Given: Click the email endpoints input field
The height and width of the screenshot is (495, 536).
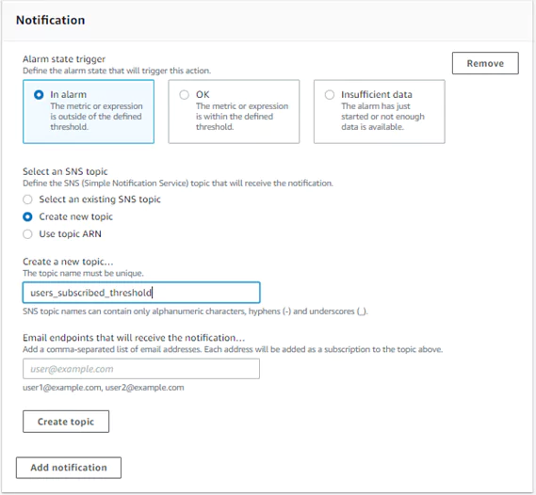Looking at the screenshot, I should coord(141,369).
